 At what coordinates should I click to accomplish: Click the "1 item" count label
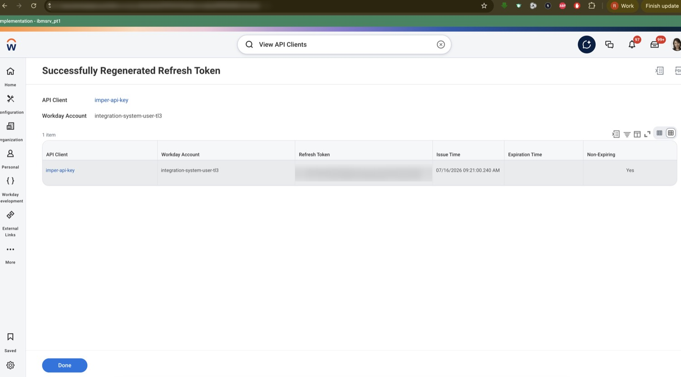tap(49, 135)
